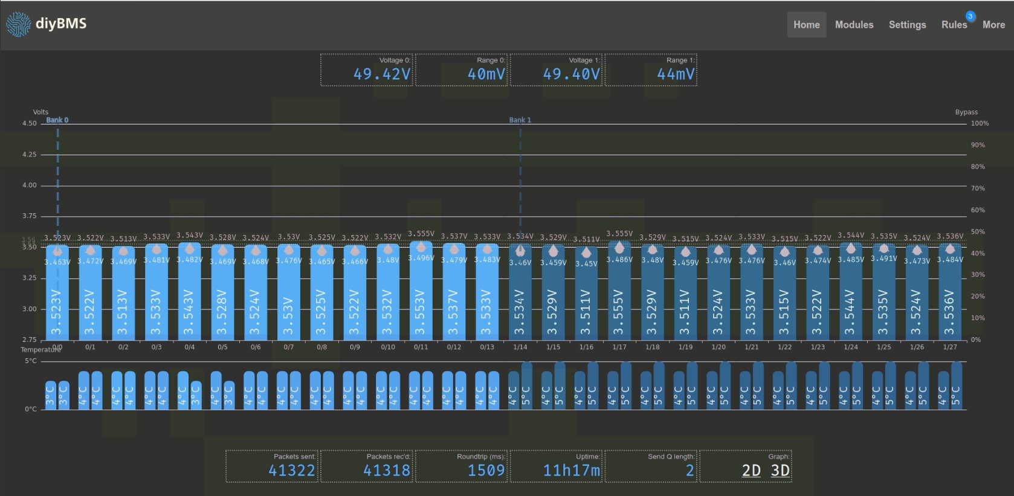Viewport: 1014px width, 496px height.
Task: Click the 3.555V peak label above cell 0/11
Action: click(x=421, y=233)
